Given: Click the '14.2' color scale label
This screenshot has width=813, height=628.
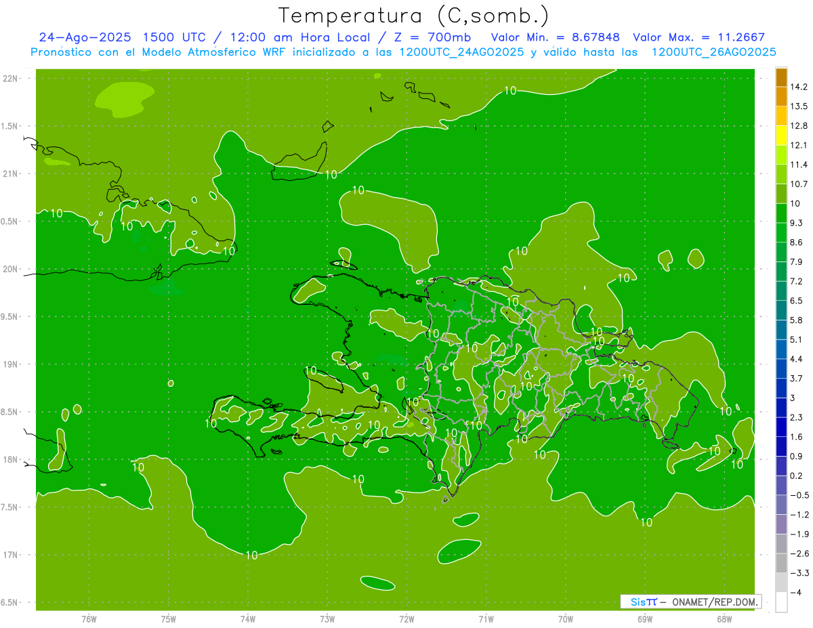Looking at the screenshot, I should click(x=799, y=87).
